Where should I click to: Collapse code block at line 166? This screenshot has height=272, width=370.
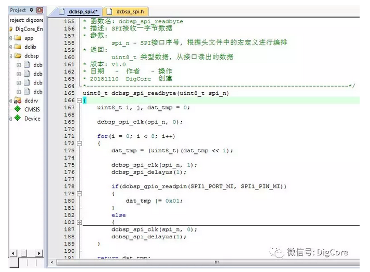(79, 101)
